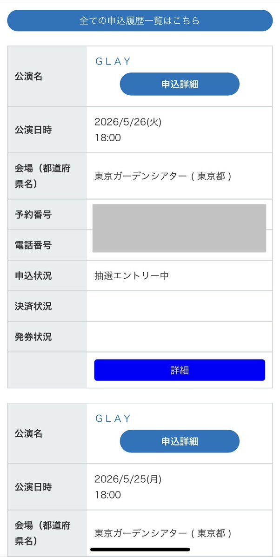Image resolution: width=280 pixels, height=557 pixels.
Task: Click the 公演日時 label of the 5/26 card
Action: (33, 130)
